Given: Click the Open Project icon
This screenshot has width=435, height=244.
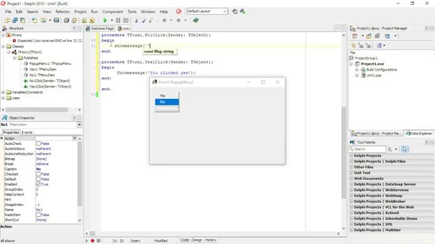Looking at the screenshot, I should coord(74,20).
